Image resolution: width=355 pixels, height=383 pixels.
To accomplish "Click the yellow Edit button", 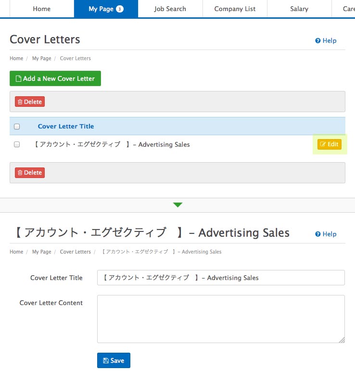I will tap(330, 144).
